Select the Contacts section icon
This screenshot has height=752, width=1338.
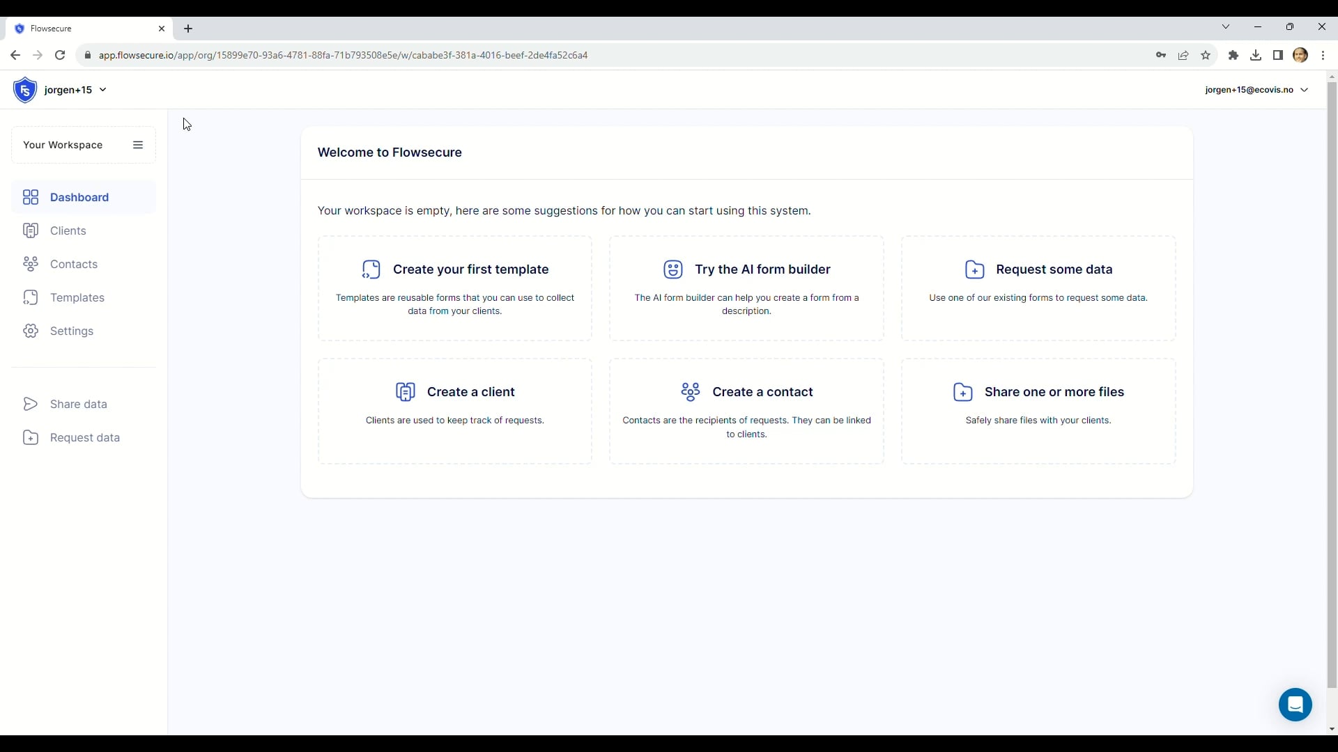pos(31,263)
